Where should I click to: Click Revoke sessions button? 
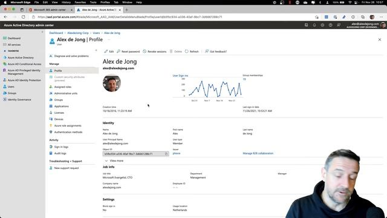click(x=155, y=51)
